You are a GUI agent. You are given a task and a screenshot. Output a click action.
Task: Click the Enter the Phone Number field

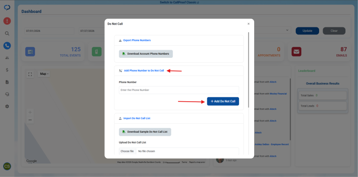point(179,90)
